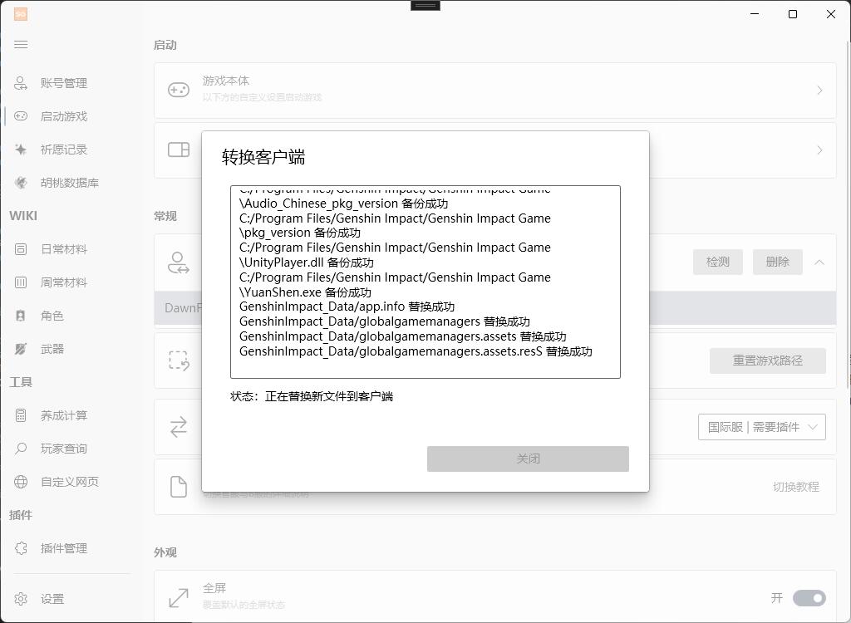851x623 pixels.
Task: Click the 状态 status text in dialog
Action: [312, 397]
